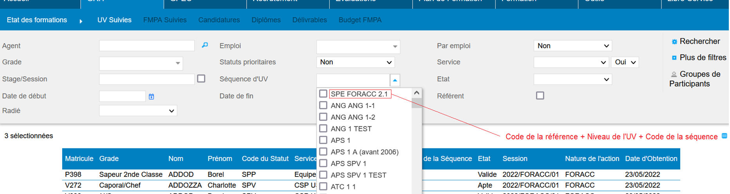730x194 pixels.
Task: Click the grid icon right of the table
Action: pyautogui.click(x=724, y=136)
